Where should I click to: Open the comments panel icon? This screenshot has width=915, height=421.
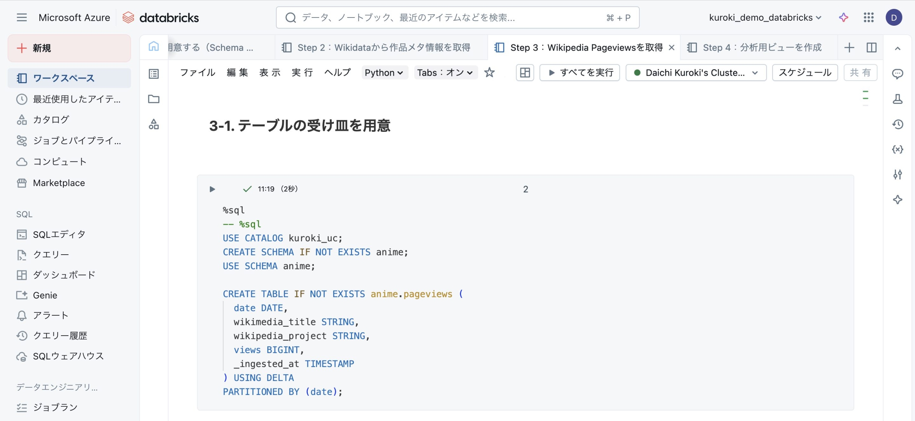pyautogui.click(x=897, y=74)
